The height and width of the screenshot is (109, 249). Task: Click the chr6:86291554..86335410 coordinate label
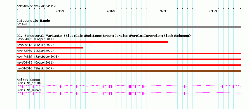[36, 6]
